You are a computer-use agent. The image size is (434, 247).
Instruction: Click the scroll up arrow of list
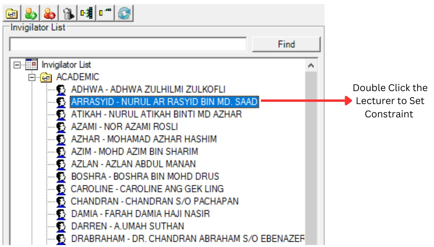[311, 65]
